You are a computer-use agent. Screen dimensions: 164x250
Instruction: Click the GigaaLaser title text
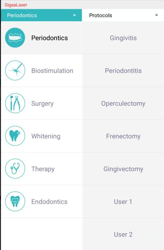tap(16, 5)
